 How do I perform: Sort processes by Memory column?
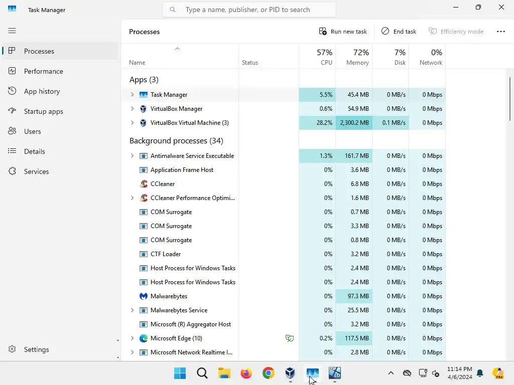click(x=354, y=56)
